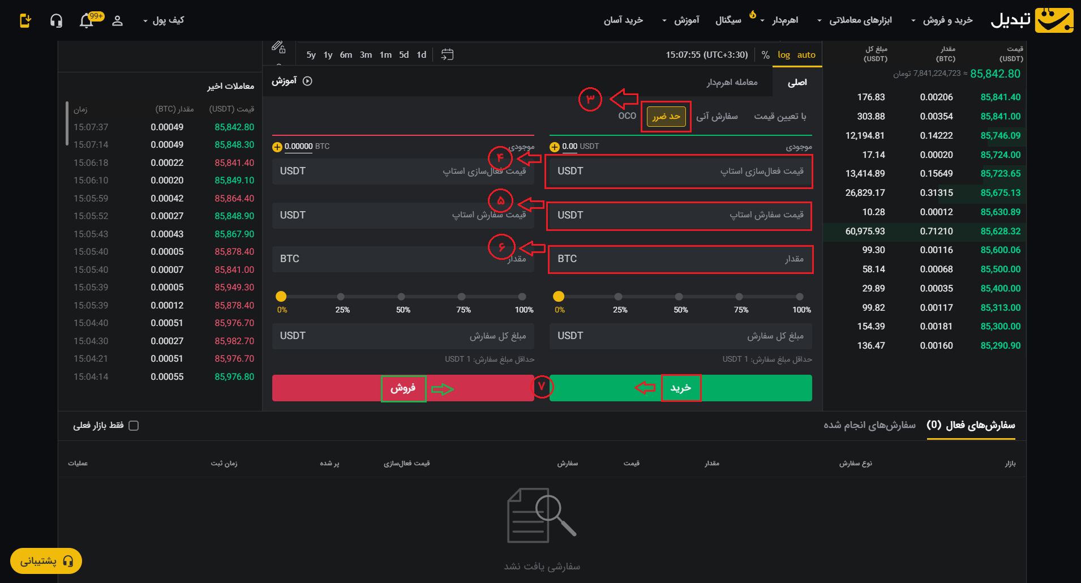Switch to معامله اهرم‌دار tab
The height and width of the screenshot is (583, 1081).
pyautogui.click(x=732, y=82)
